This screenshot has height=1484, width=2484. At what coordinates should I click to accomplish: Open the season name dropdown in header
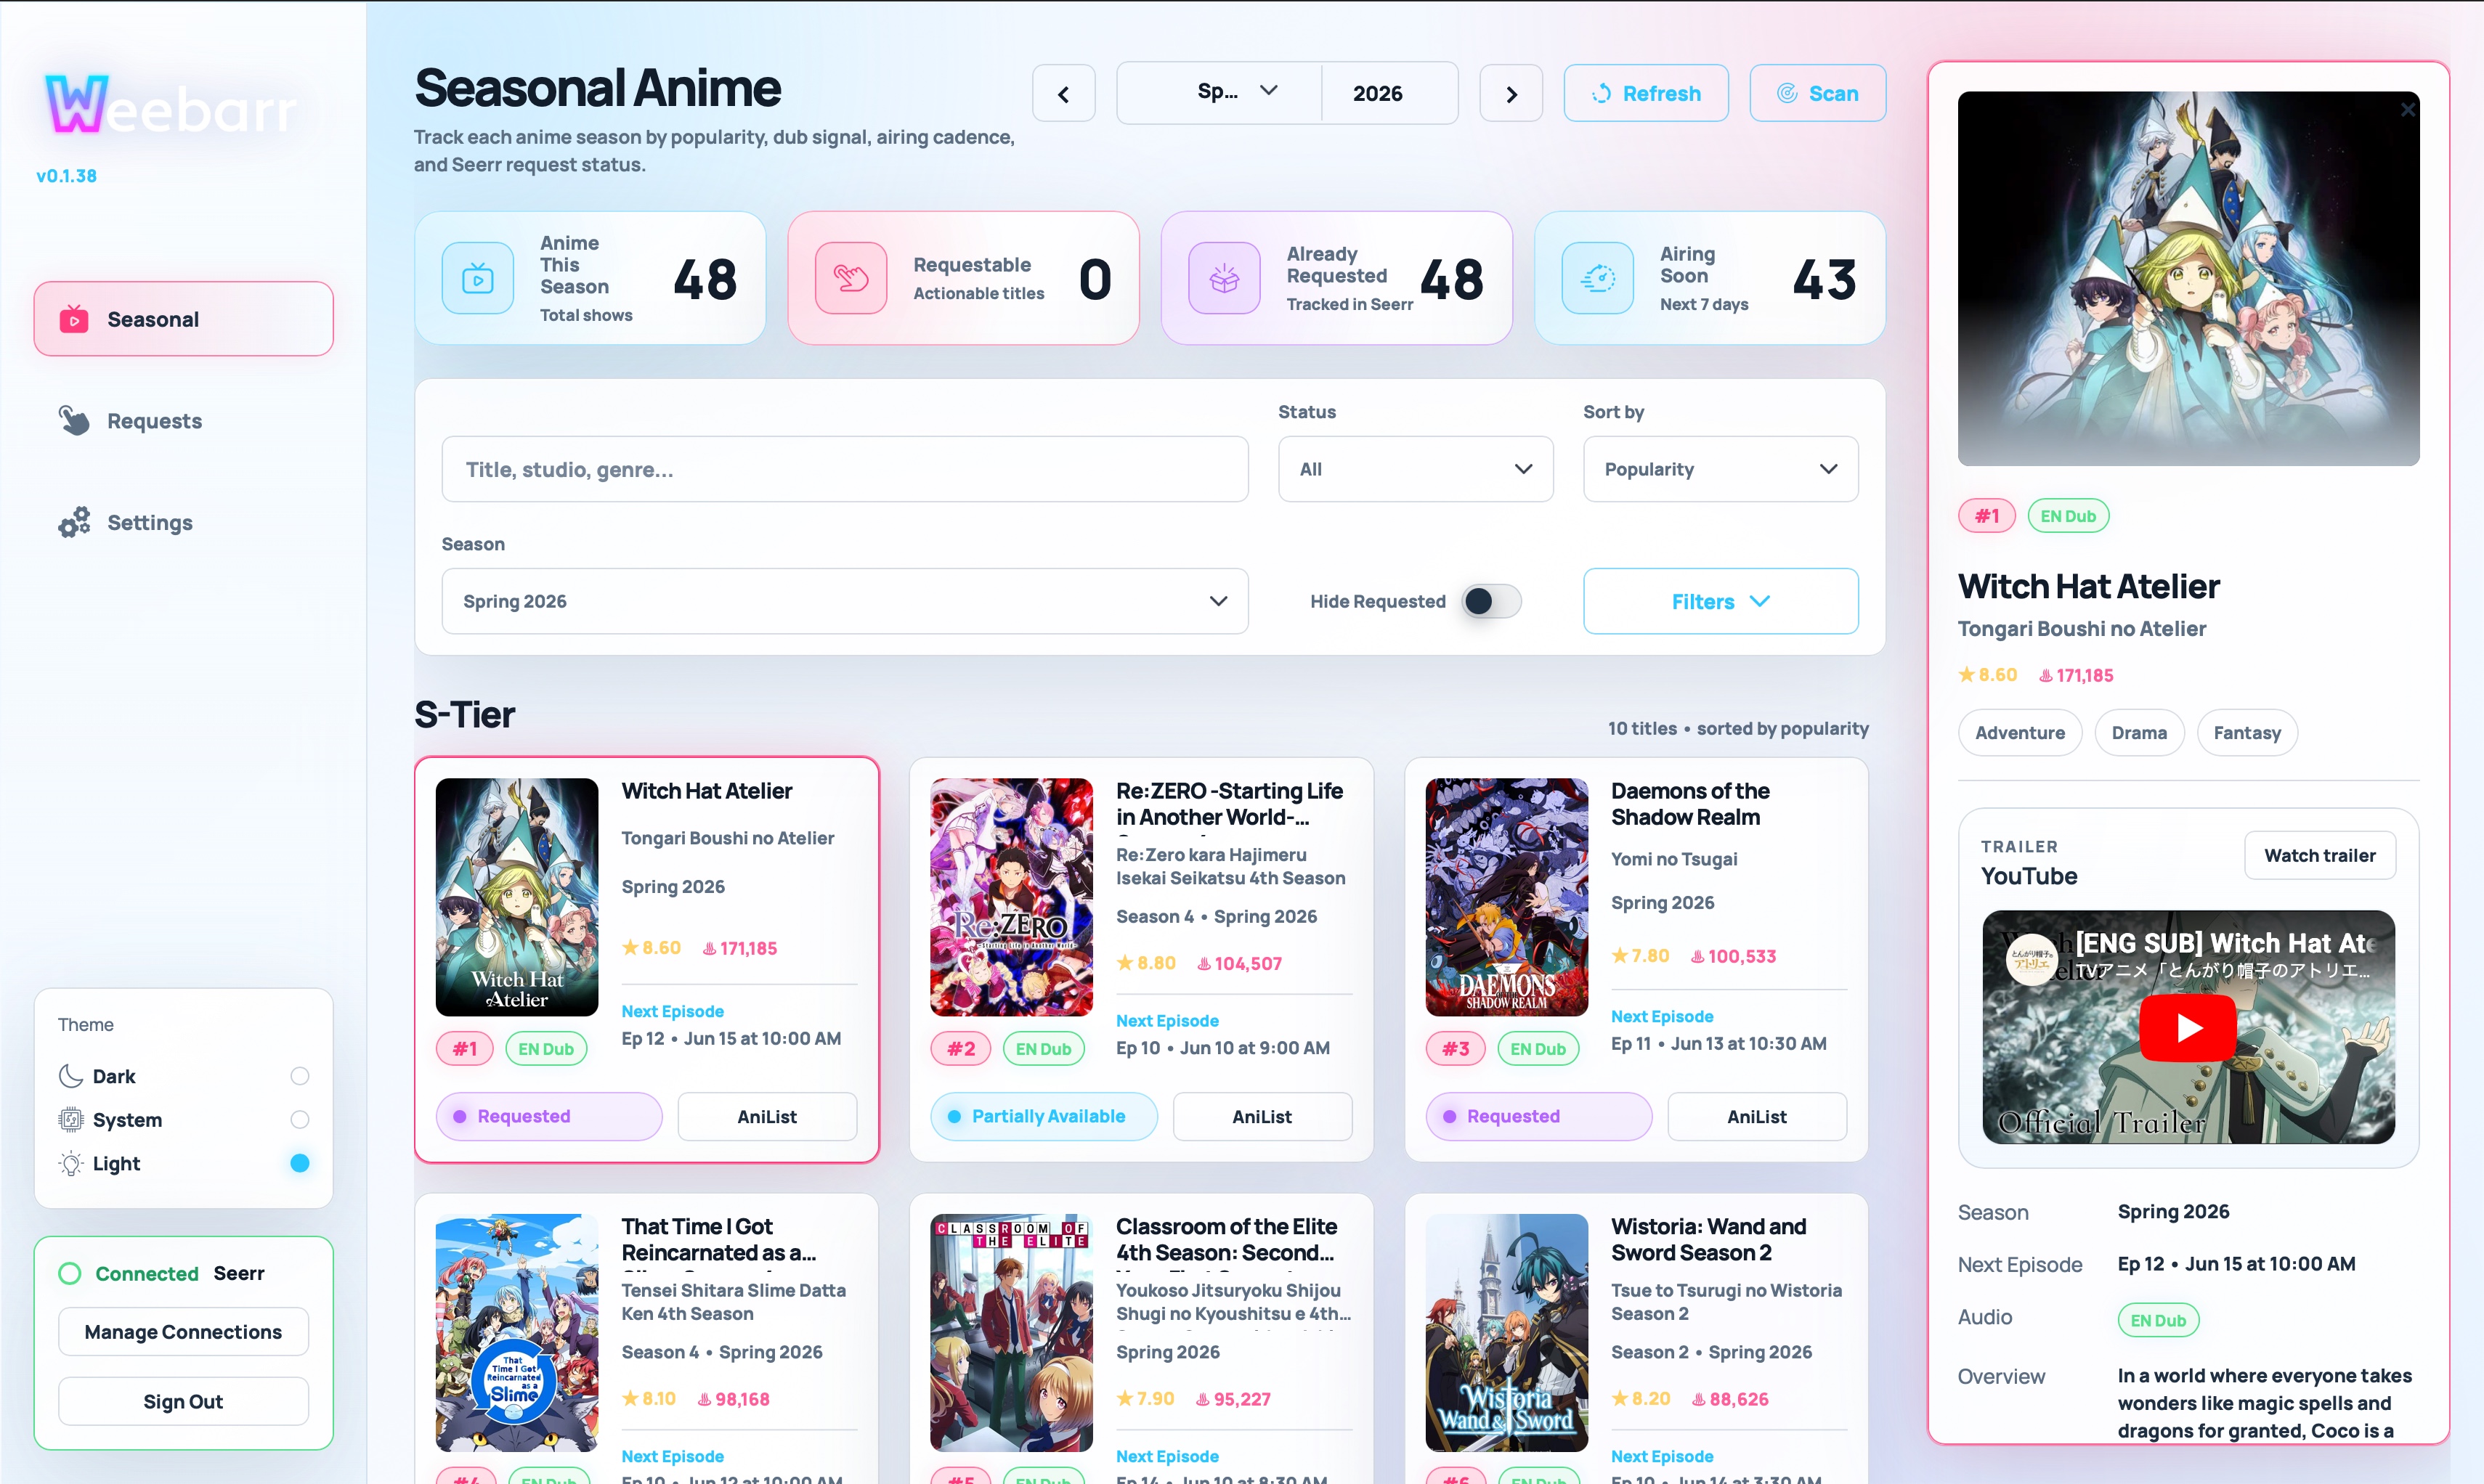(x=1219, y=93)
